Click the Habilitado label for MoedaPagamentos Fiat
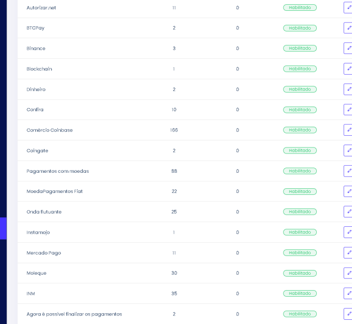The image size is (352, 324). (300, 191)
